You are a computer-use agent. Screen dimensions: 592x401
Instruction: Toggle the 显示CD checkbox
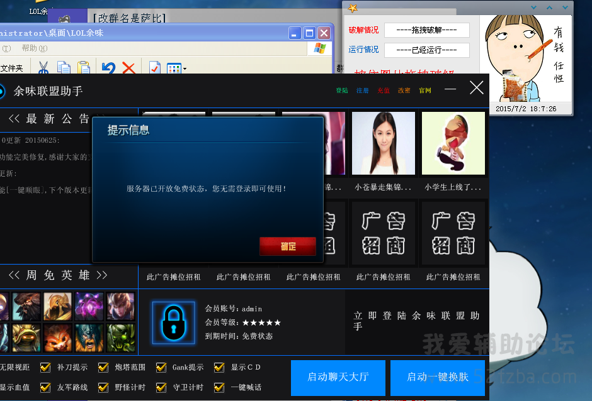point(219,367)
